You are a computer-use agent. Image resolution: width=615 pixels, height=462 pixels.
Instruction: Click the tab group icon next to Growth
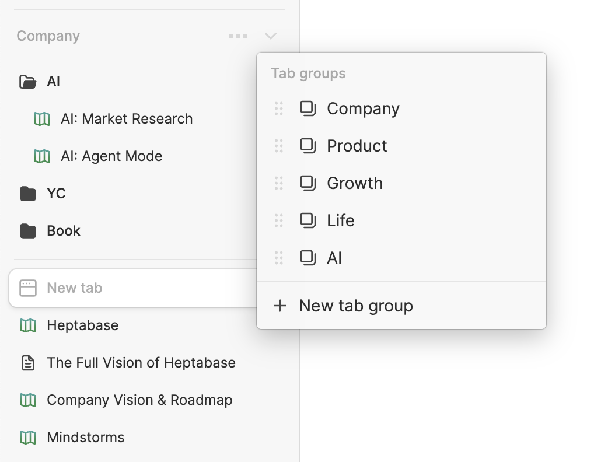[307, 183]
